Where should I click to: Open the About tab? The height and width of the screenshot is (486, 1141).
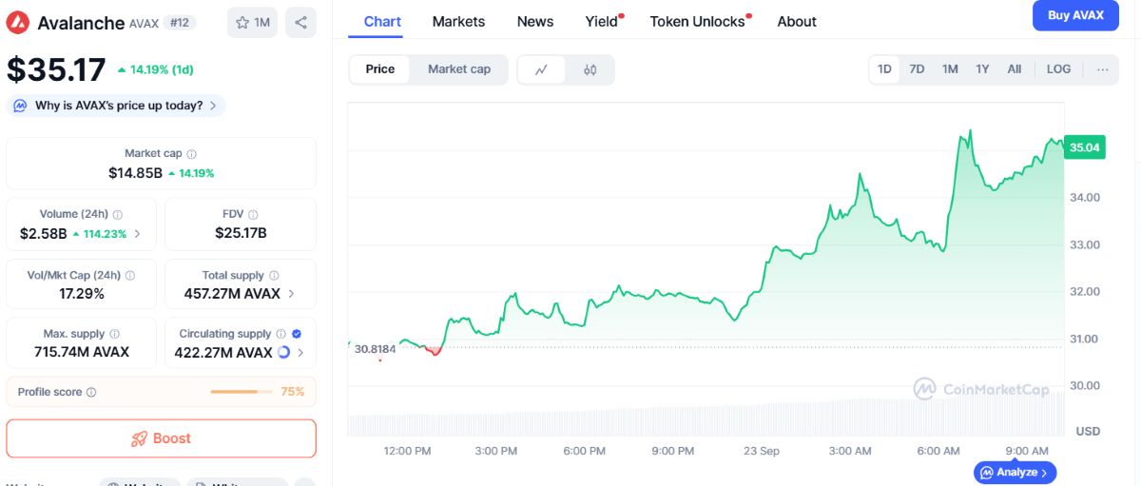[797, 21]
